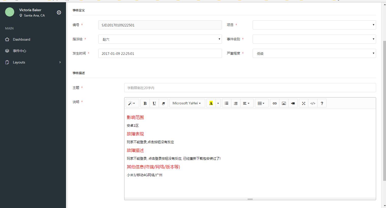Click the 发生时间 date time field

(x=160, y=53)
